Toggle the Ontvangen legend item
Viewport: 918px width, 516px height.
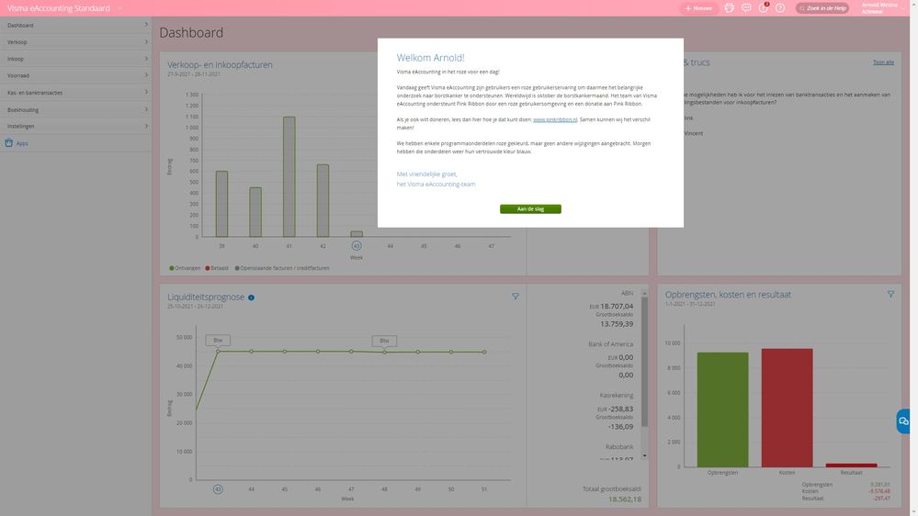point(185,268)
